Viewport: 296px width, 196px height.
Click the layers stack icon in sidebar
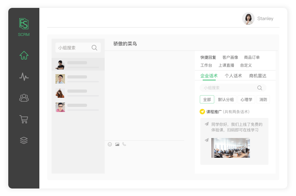[x=24, y=140]
